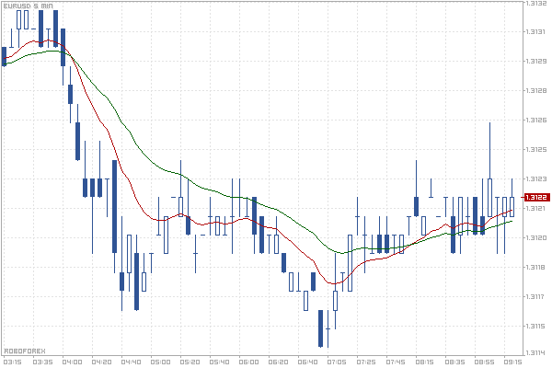552x368 pixels.
Task: Click the 1.3132 price axis label
Action: [x=536, y=3]
